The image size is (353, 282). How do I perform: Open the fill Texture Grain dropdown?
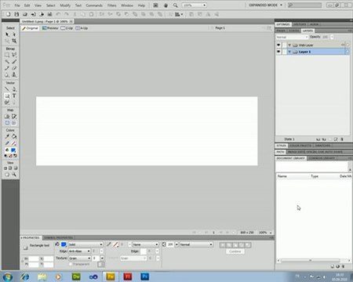[79, 258]
